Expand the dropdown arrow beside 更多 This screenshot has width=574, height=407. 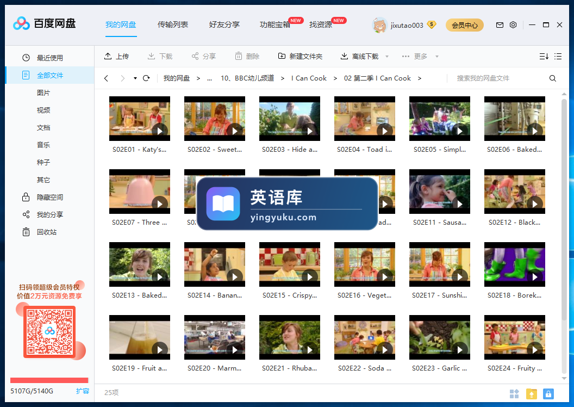pos(436,57)
